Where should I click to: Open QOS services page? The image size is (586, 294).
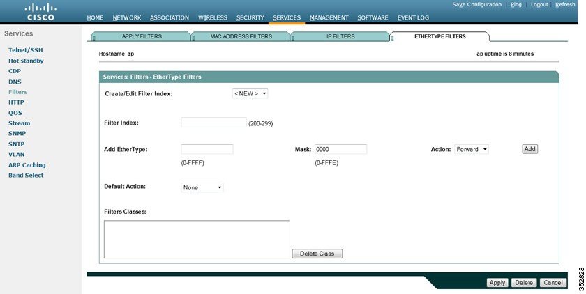pyautogui.click(x=15, y=113)
